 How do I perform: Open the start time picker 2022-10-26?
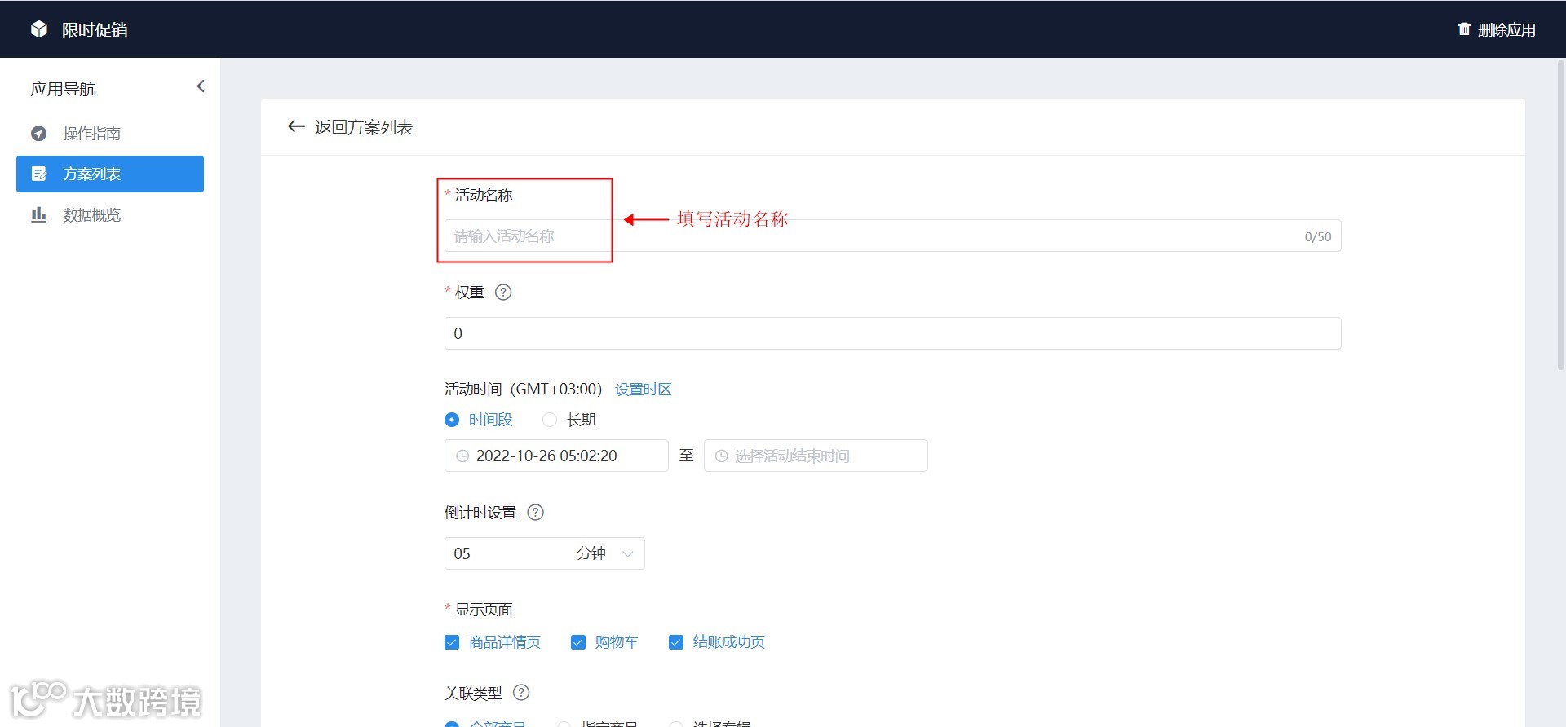[556, 456]
